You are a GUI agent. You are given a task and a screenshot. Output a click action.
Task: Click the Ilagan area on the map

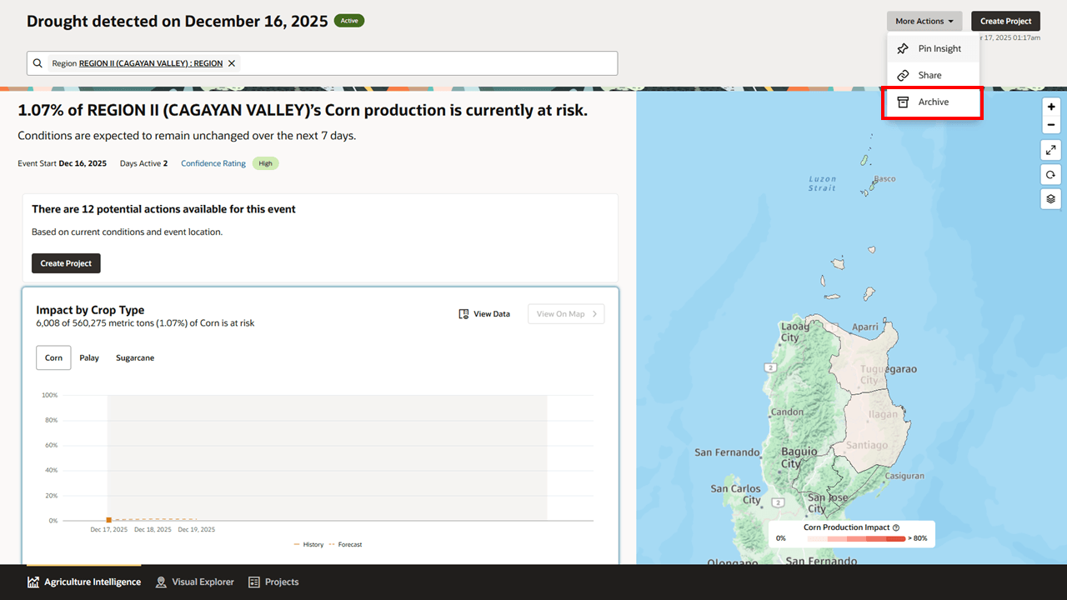[x=883, y=413]
